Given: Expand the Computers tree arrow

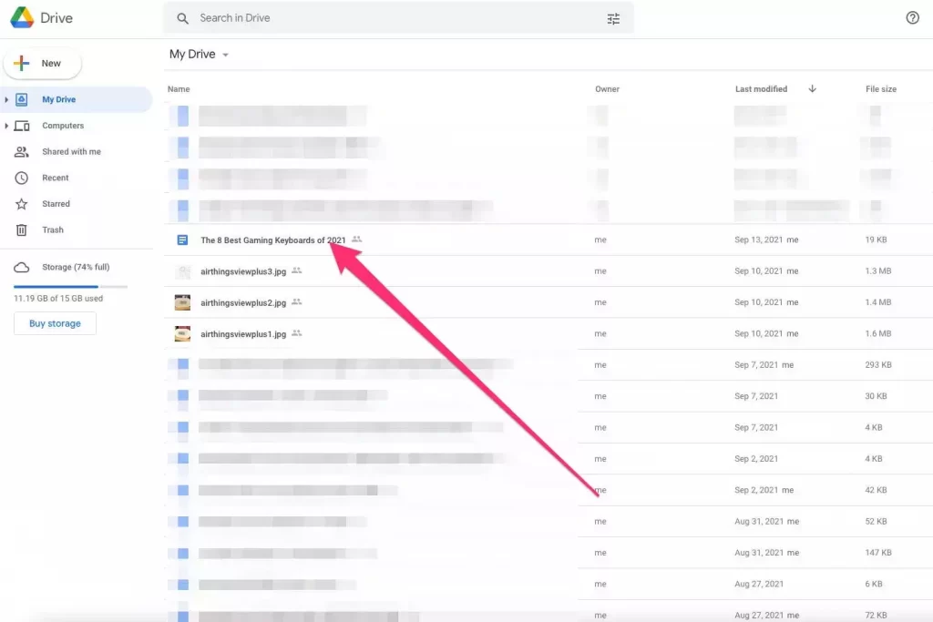Looking at the screenshot, I should 6,126.
